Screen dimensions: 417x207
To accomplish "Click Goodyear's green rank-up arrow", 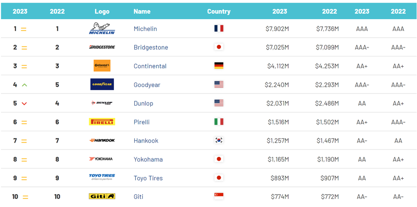I will pos(25,85).
